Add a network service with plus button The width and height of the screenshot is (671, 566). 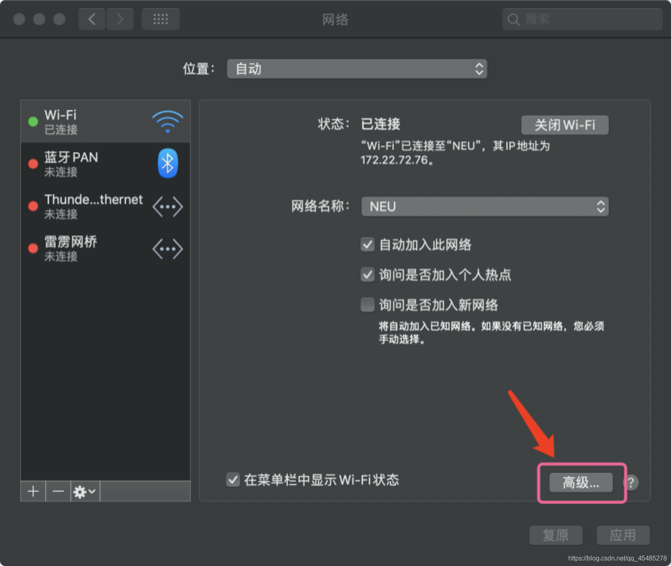33,491
